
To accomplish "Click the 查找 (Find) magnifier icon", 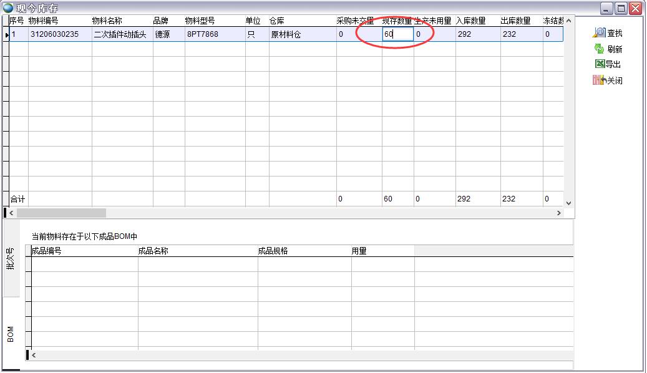I will coord(599,32).
